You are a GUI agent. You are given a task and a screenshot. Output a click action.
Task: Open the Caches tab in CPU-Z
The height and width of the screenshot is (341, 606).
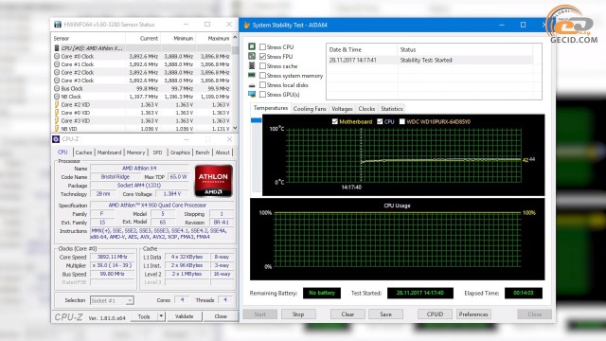tap(83, 153)
